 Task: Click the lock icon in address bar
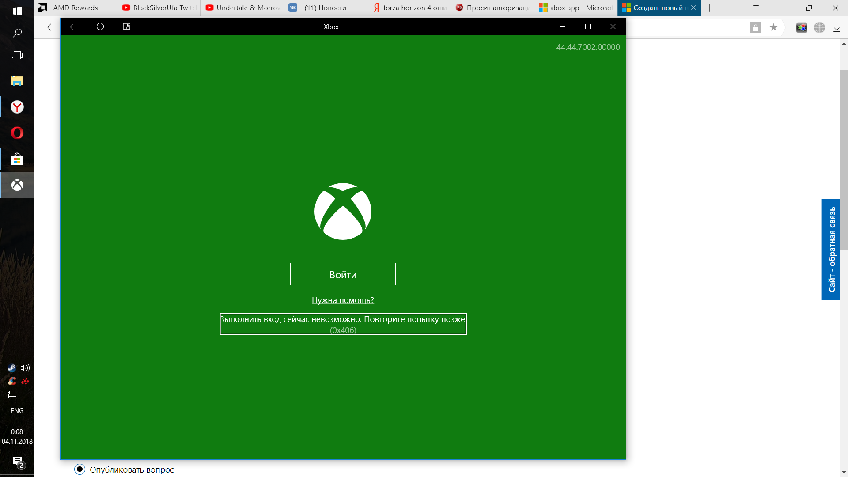pos(755,28)
